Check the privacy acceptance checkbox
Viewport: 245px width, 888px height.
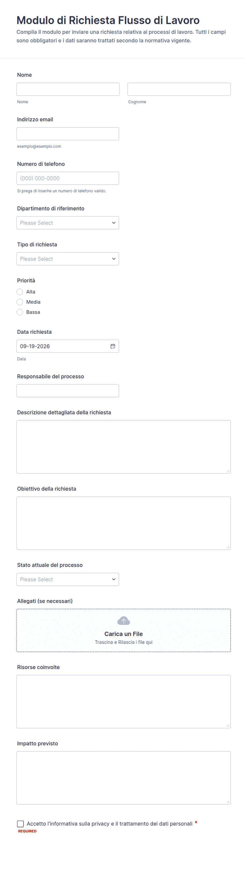coord(20,824)
